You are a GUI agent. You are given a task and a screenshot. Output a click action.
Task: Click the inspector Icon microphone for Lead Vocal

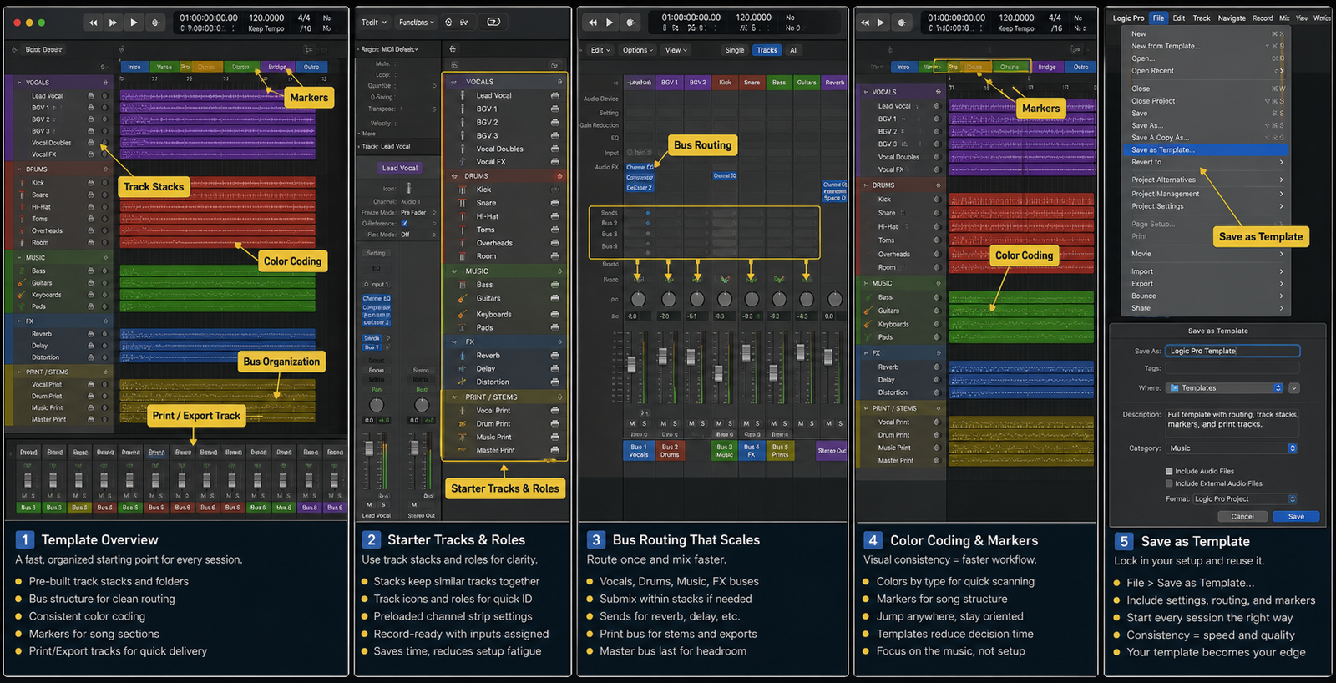tap(409, 189)
